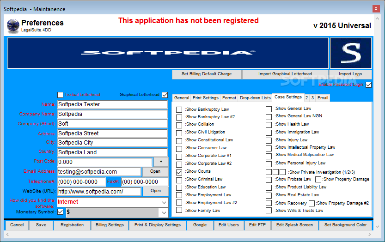
Task: Enable Show Bankruptcy Law checkbox
Action: point(179,109)
